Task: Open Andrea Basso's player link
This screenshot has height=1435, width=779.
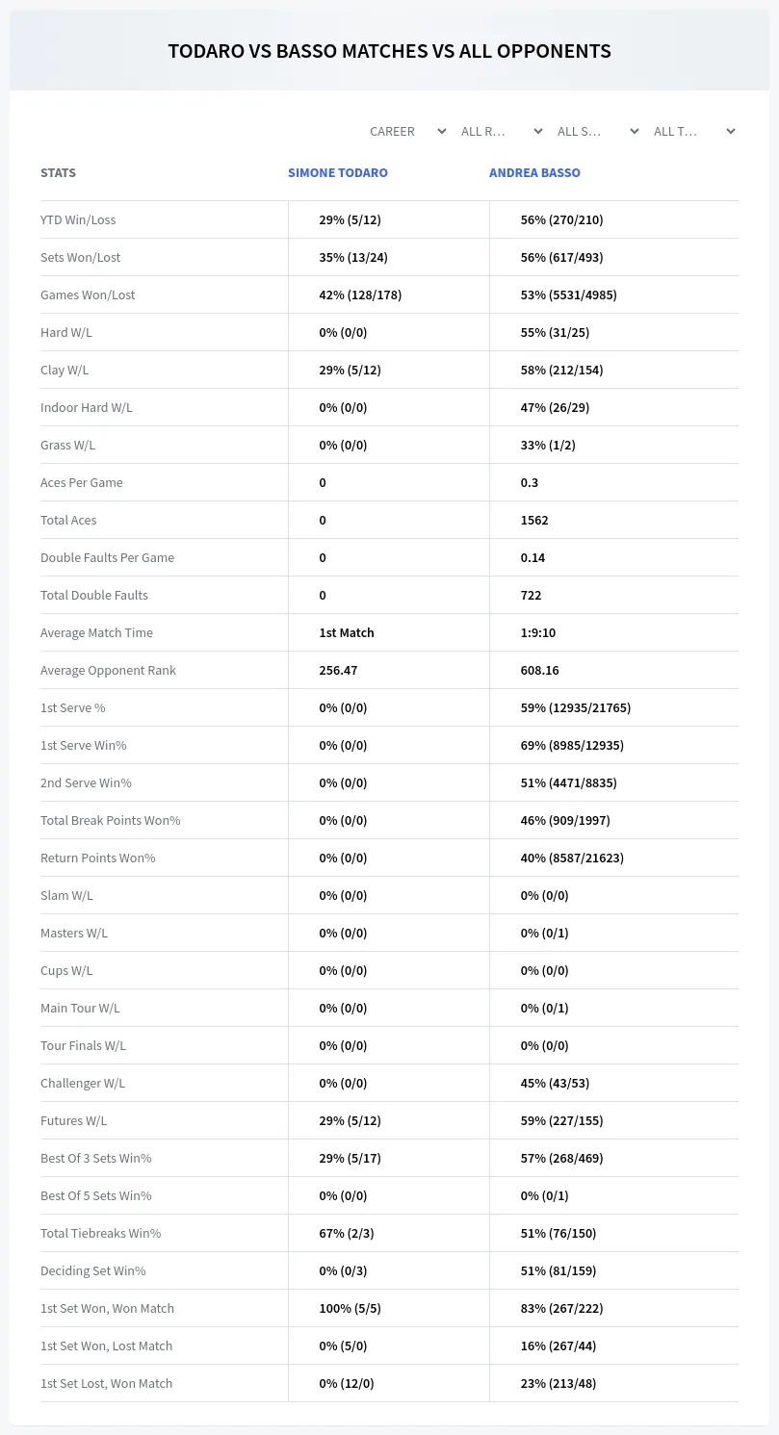Action: [534, 173]
